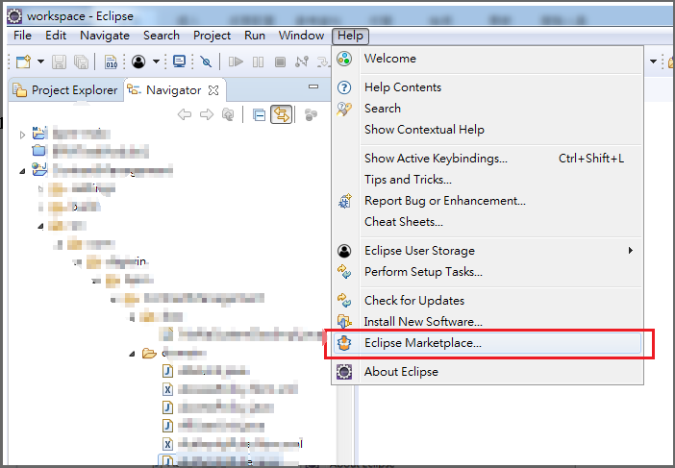Choose Show Active Keybindings entry
Viewport: 675px width, 468px height.
coord(487,159)
